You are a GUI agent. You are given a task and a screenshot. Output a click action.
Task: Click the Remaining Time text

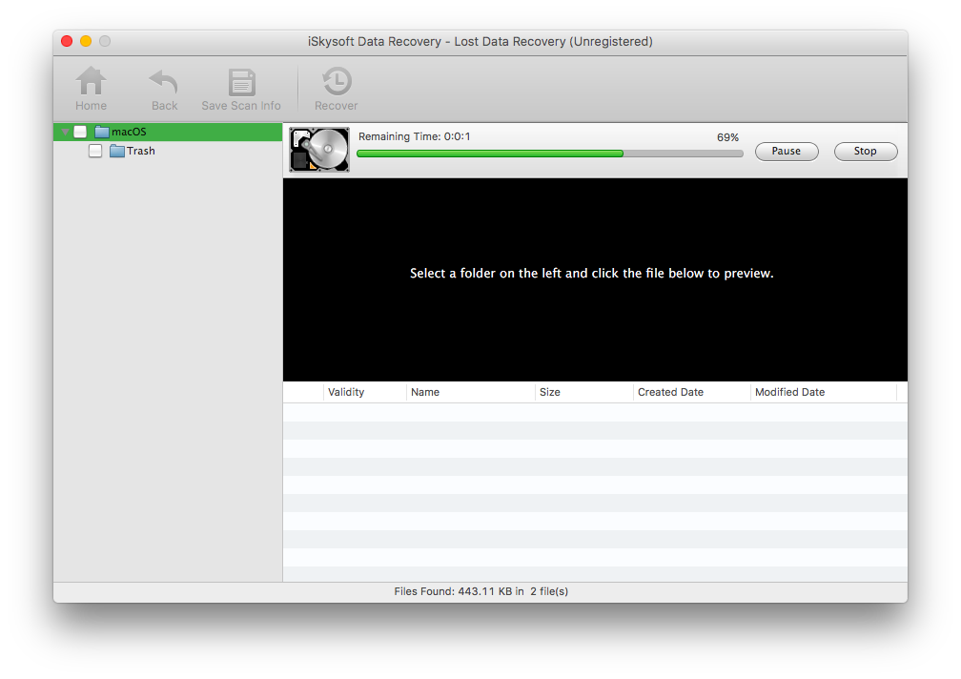tap(415, 136)
